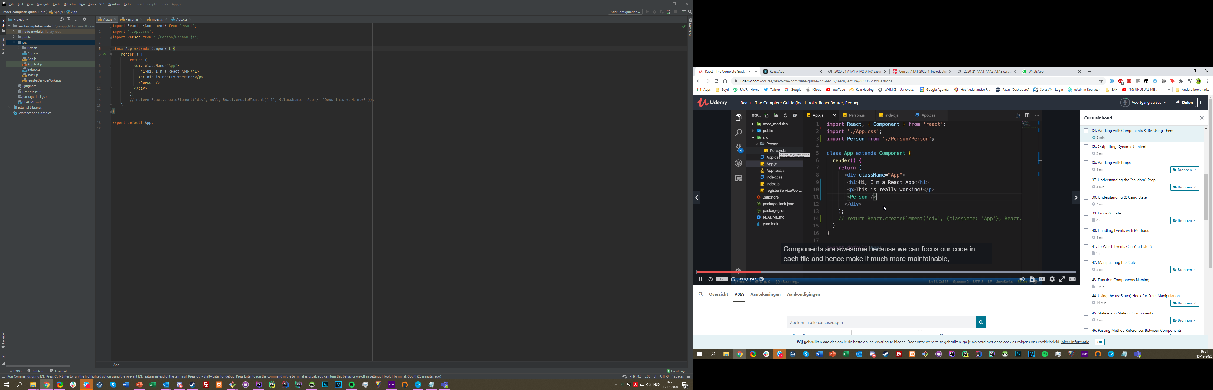Image resolution: width=1213 pixels, height=390 pixels.
Task: Click Add Configuration button
Action: (x=625, y=12)
